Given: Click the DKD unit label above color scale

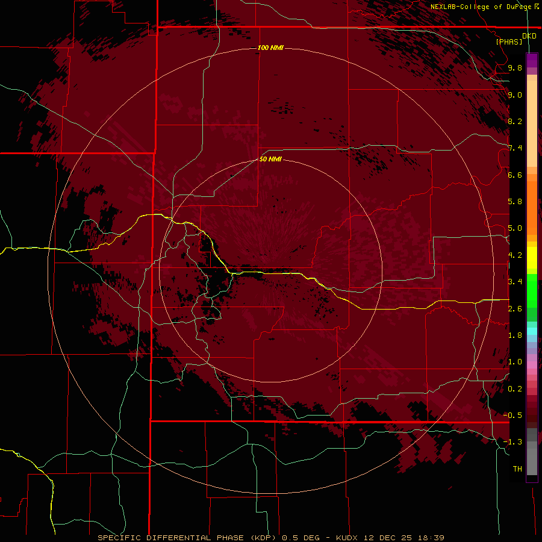Looking at the screenshot, I should tap(529, 36).
